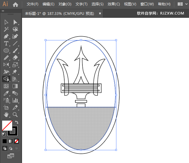Choose the Blend tool
The width and height of the screenshot is (189, 163).
point(15,93)
